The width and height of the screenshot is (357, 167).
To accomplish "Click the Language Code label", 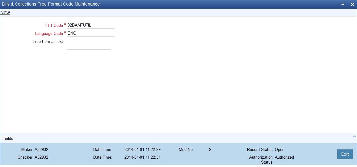I will pyautogui.click(x=49, y=33).
